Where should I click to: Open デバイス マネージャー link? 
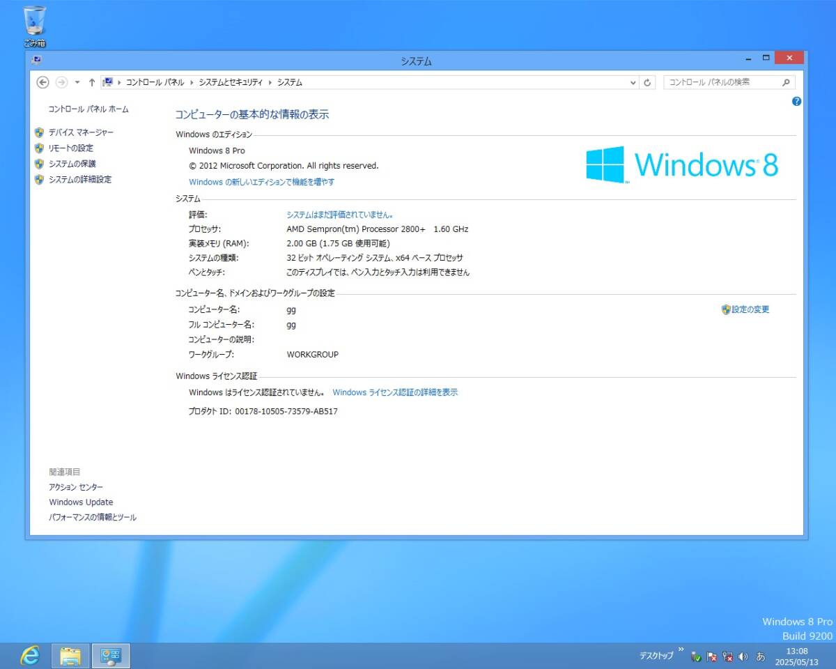point(81,132)
